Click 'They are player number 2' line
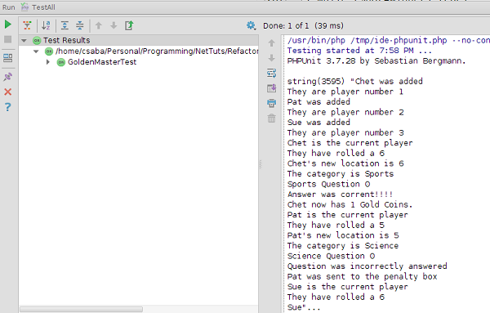This screenshot has width=490, height=313. pyautogui.click(x=345, y=112)
